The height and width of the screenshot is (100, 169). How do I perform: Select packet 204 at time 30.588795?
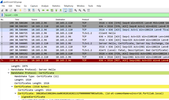coord(84,40)
